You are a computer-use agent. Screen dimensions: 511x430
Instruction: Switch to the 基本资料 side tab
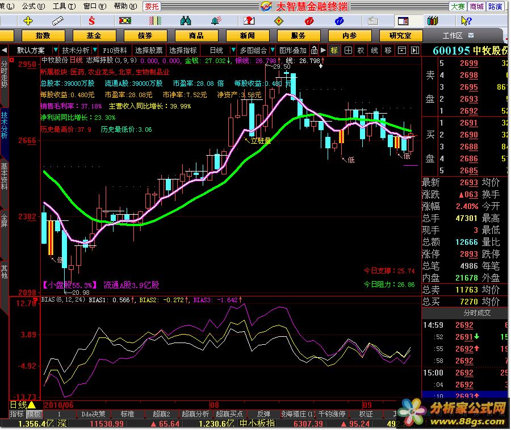click(4, 176)
